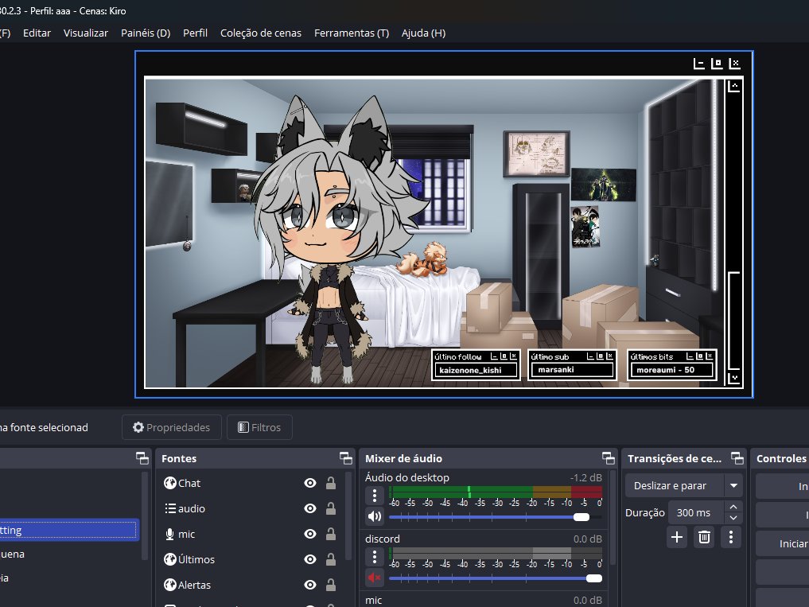
Task: Undock the Mixer de áudio panel
Action: coord(609,457)
